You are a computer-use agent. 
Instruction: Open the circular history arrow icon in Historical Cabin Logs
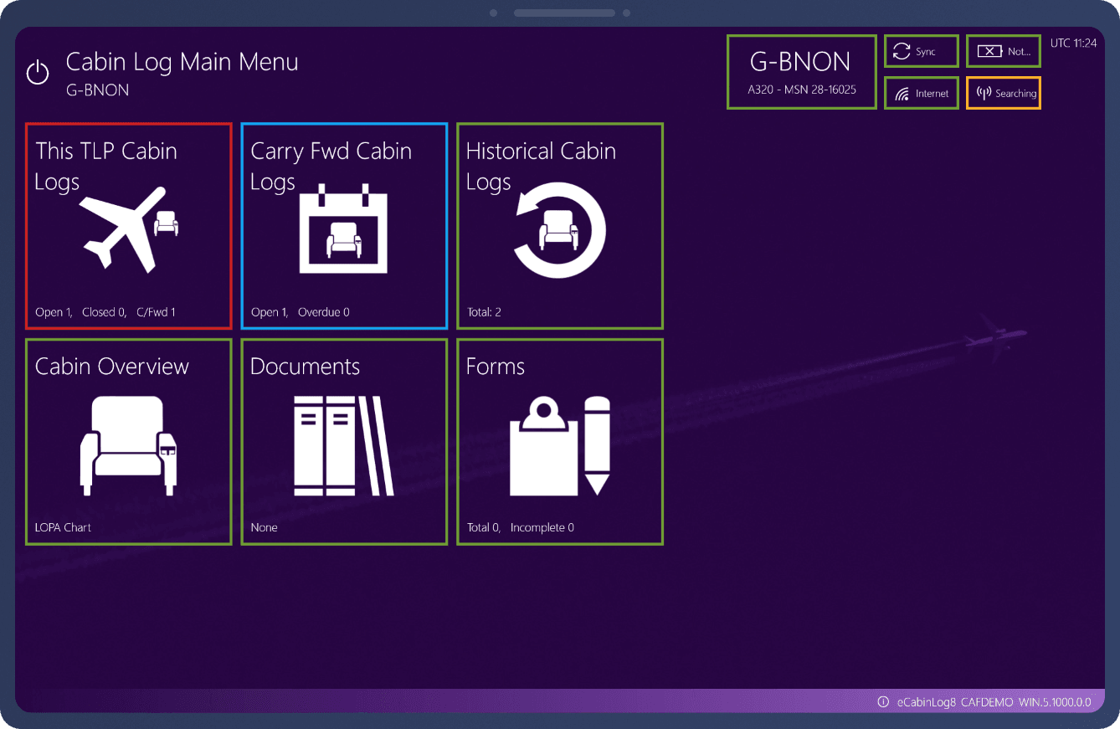(559, 230)
